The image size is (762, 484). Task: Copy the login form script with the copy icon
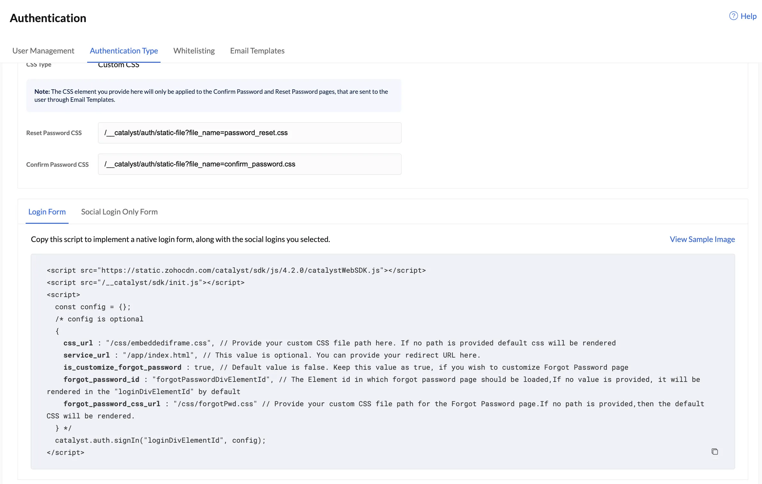715,451
